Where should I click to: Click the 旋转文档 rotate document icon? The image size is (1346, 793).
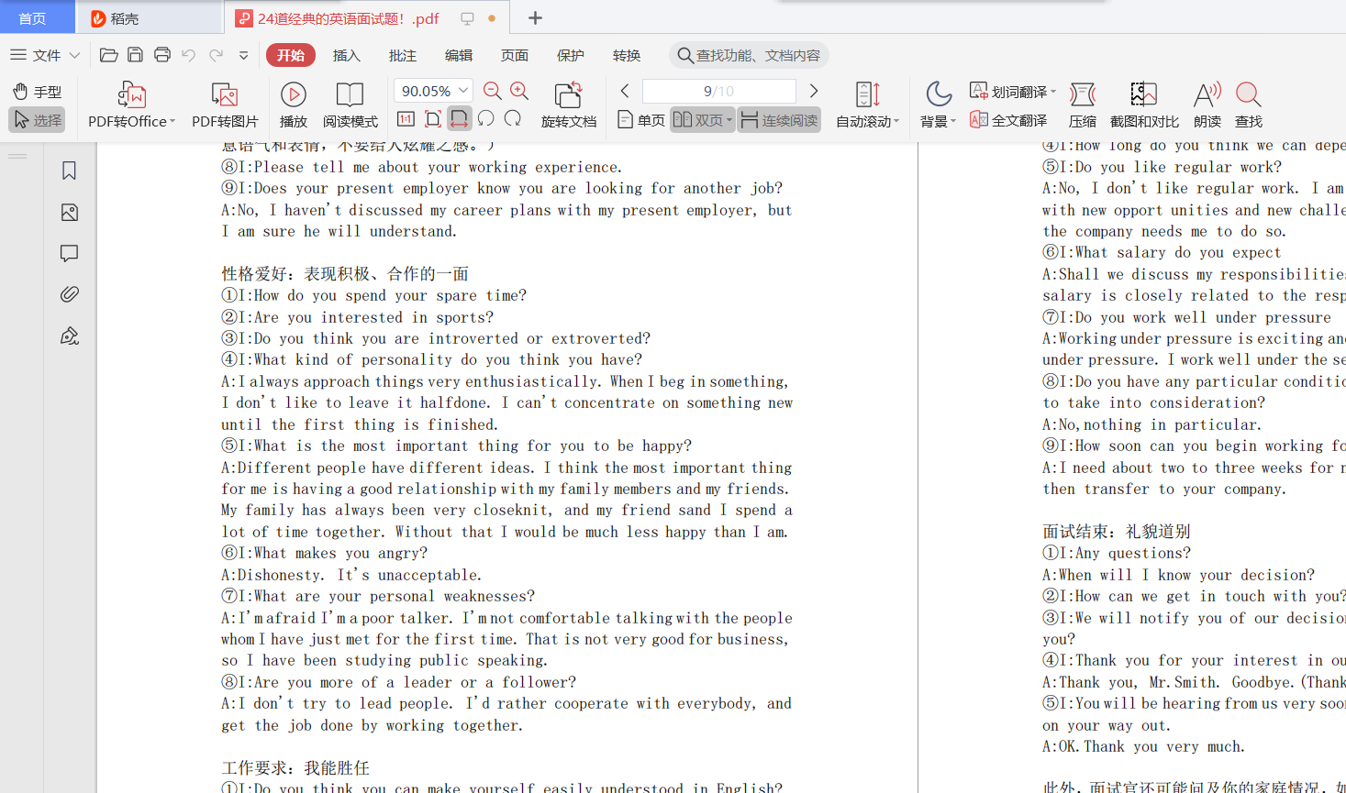click(569, 94)
